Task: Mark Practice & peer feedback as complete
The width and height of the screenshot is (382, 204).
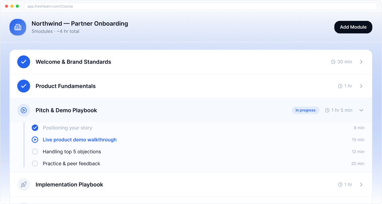Action: coord(35,164)
